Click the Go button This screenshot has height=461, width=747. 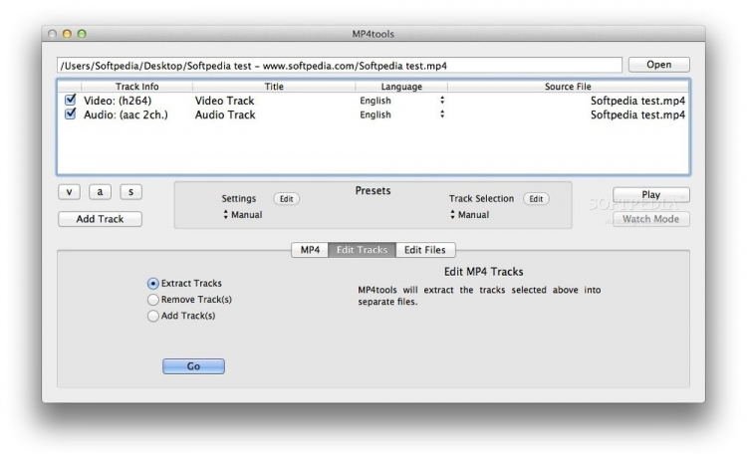point(193,366)
